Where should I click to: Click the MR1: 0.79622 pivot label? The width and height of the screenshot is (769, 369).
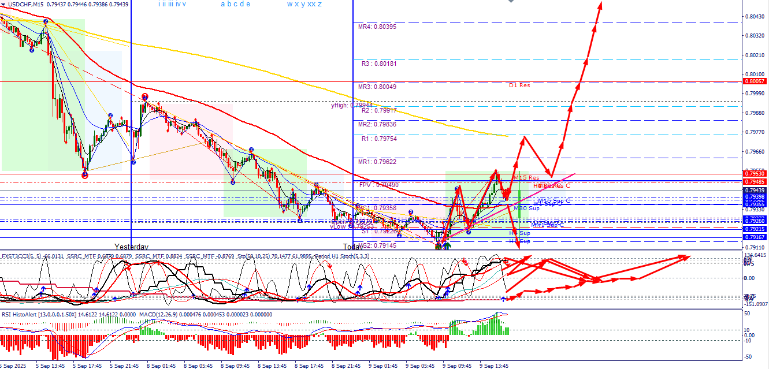377,162
